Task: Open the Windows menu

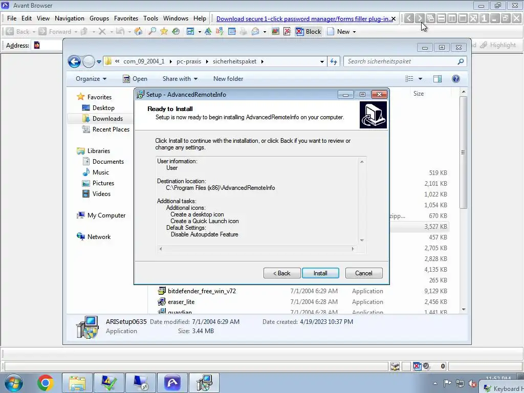Action: click(x=176, y=18)
